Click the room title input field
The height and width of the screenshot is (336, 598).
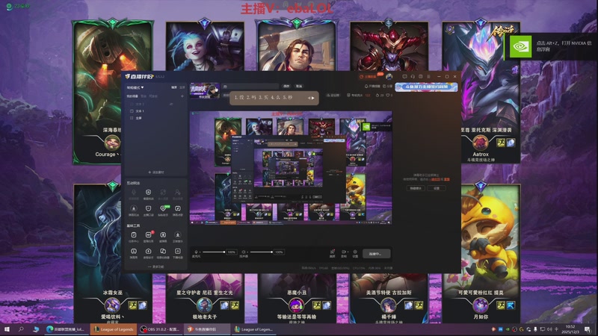[x=250, y=87]
